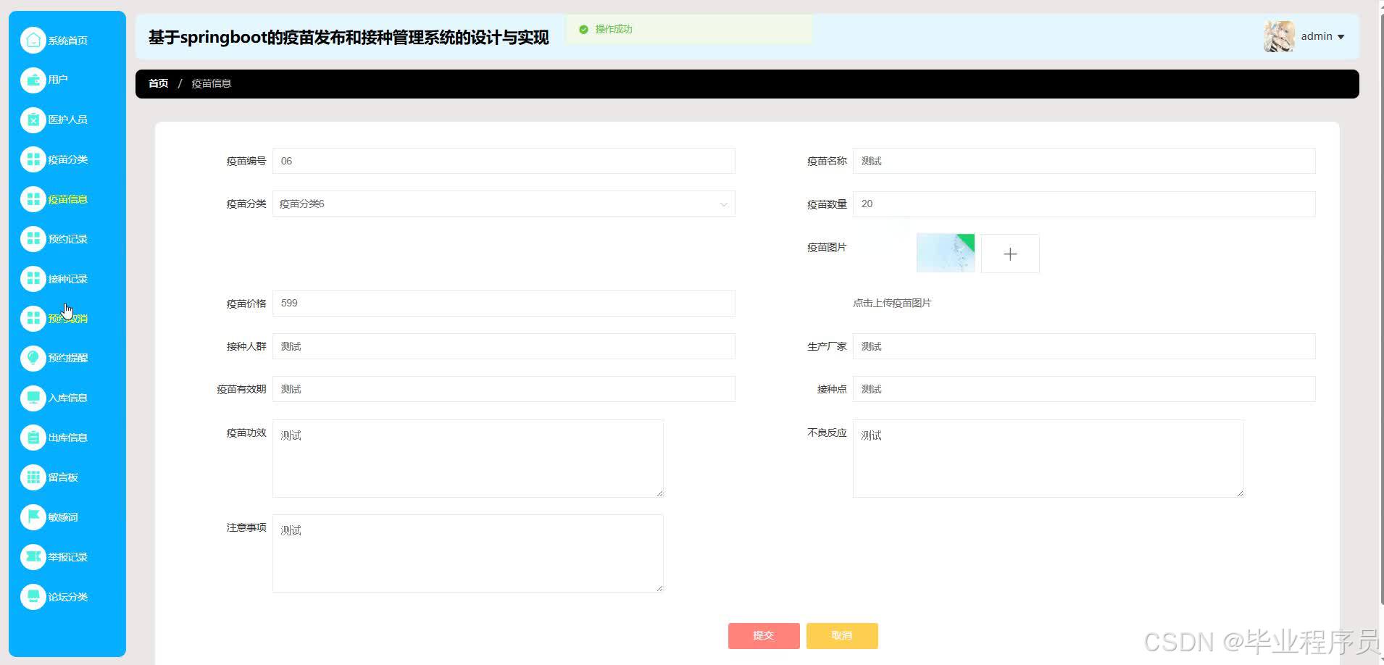Image resolution: width=1384 pixels, height=665 pixels.
Task: Click the 疫苗价格 input field
Action: click(504, 303)
